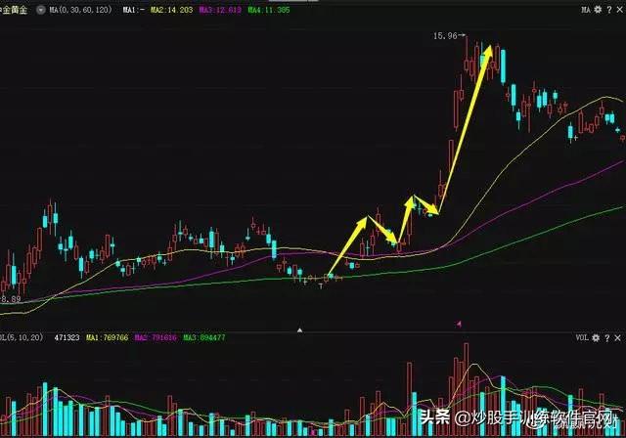Click the green MA4 value in header
Viewport: 626px width, 438px height.
pos(269,10)
